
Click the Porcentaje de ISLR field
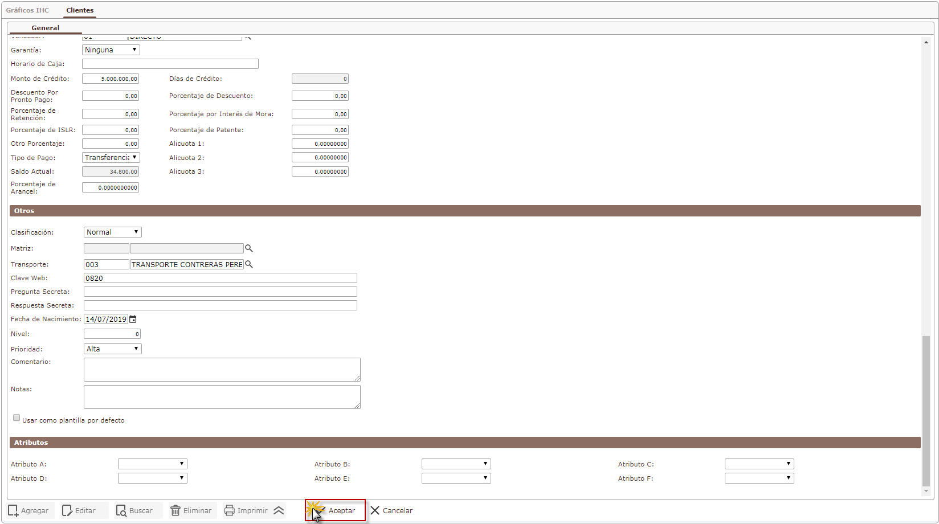[x=111, y=130]
